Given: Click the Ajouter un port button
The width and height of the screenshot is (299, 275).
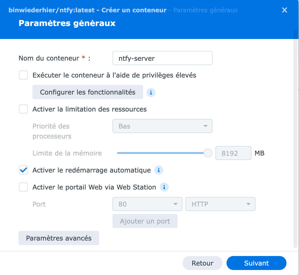Looking at the screenshot, I should tap(145, 221).
